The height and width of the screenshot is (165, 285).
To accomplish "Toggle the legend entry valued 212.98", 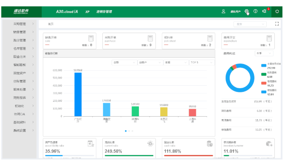I will 264,66.
